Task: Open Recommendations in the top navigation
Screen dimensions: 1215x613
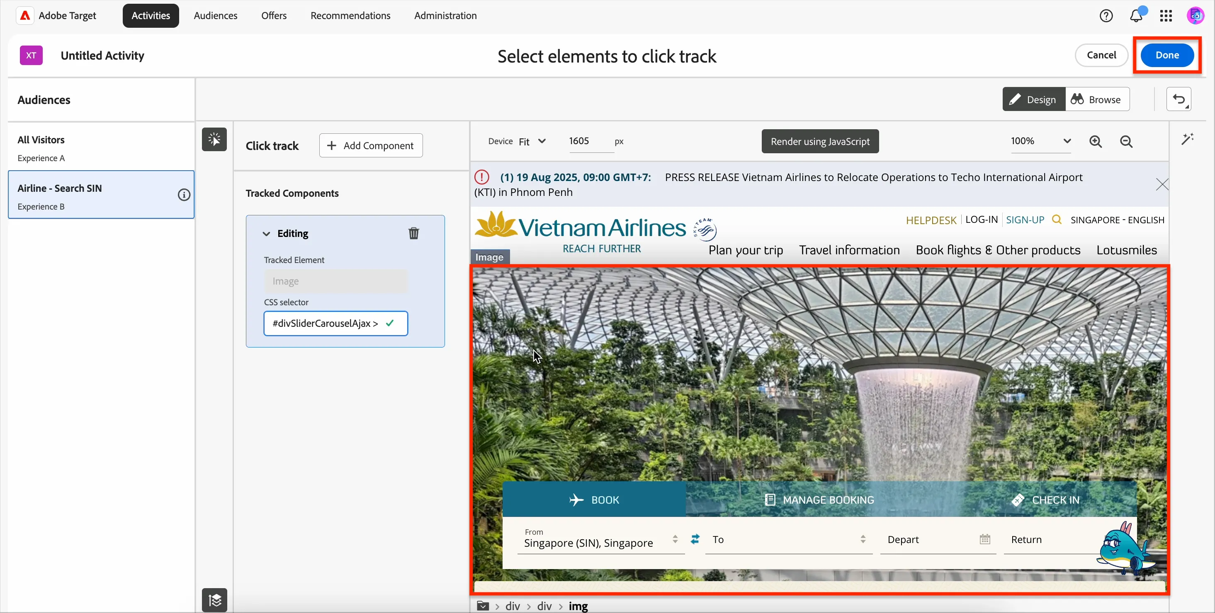Action: [x=350, y=16]
